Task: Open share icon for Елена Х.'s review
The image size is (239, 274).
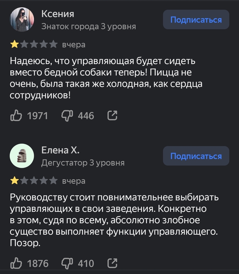Action: [x=112, y=263]
